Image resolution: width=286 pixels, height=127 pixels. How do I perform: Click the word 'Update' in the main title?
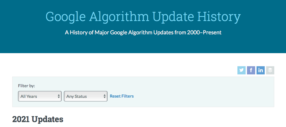(173, 17)
